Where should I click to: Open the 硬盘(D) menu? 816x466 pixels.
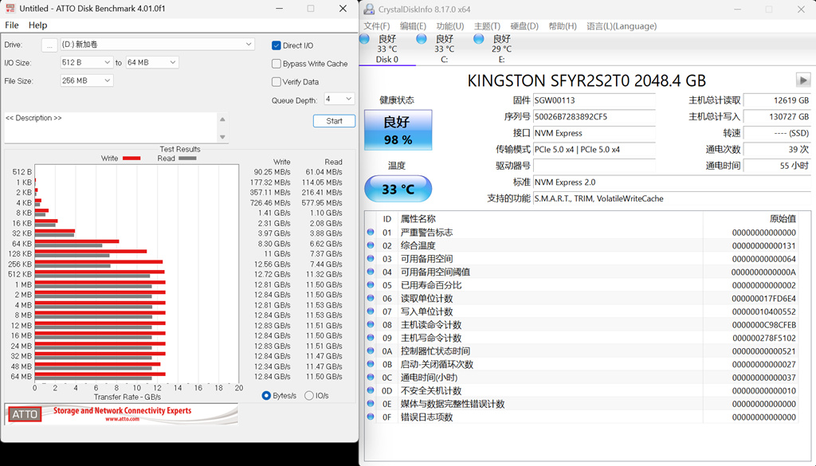(x=524, y=26)
